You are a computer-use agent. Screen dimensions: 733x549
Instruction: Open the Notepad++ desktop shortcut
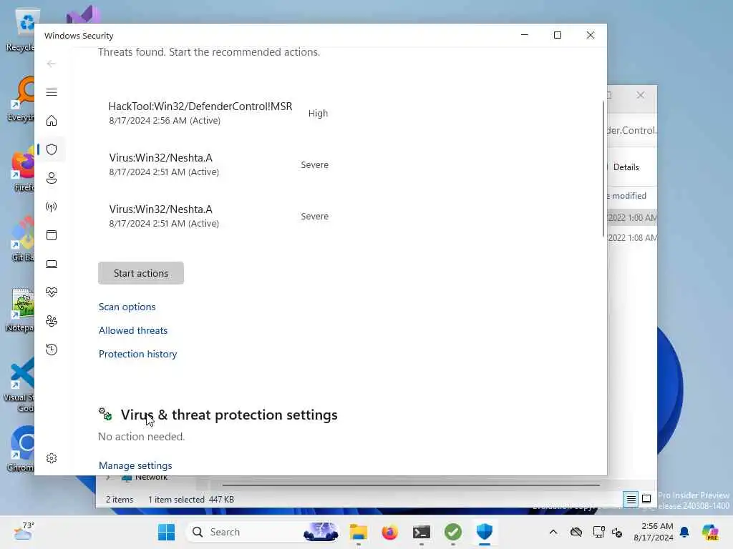(x=21, y=309)
